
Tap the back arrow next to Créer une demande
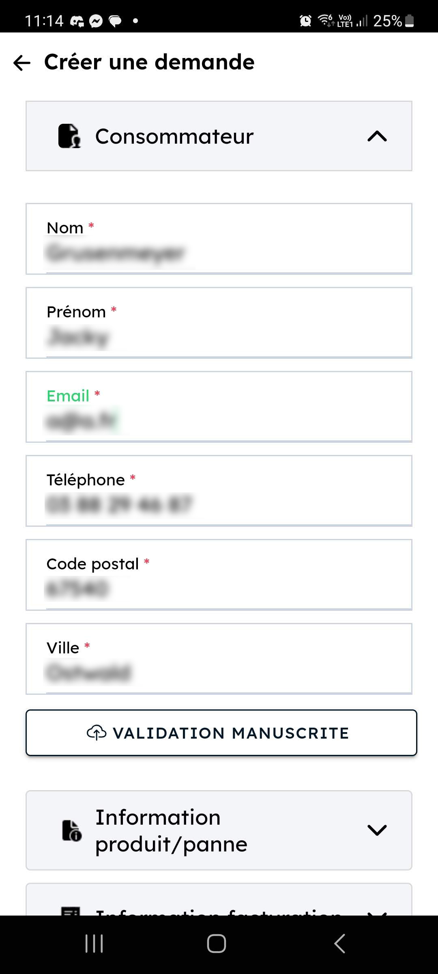point(22,63)
